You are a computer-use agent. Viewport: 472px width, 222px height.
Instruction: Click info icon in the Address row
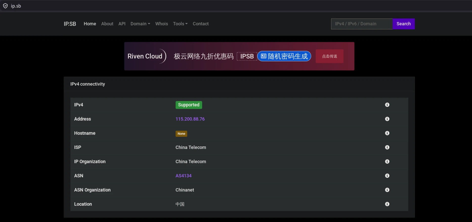387,119
